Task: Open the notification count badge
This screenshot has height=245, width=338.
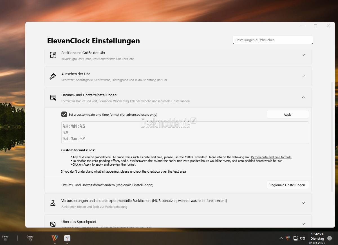Action: (330, 238)
